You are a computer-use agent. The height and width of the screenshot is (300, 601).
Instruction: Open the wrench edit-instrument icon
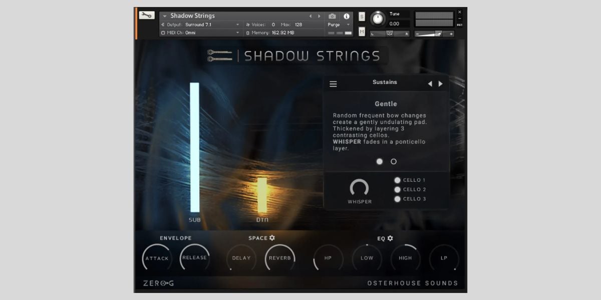147,15
